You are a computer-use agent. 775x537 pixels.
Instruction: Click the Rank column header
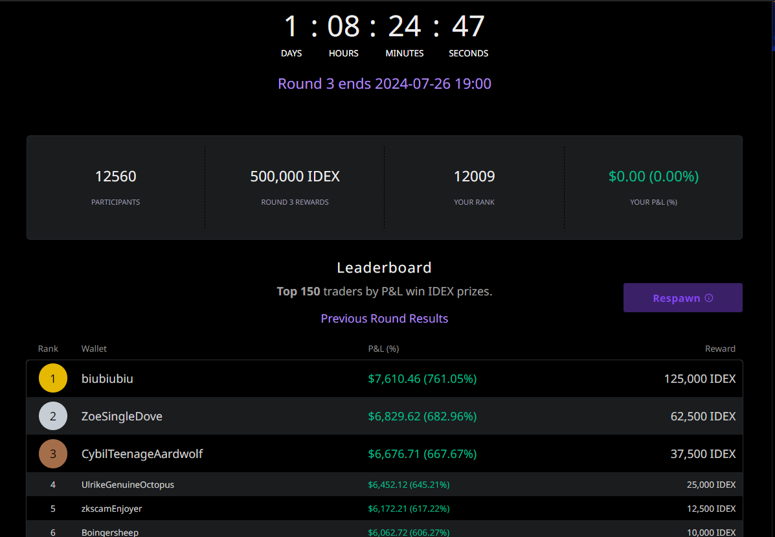pyautogui.click(x=48, y=348)
